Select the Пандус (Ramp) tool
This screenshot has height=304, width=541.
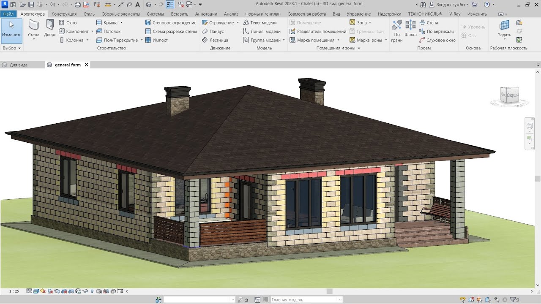pyautogui.click(x=213, y=31)
